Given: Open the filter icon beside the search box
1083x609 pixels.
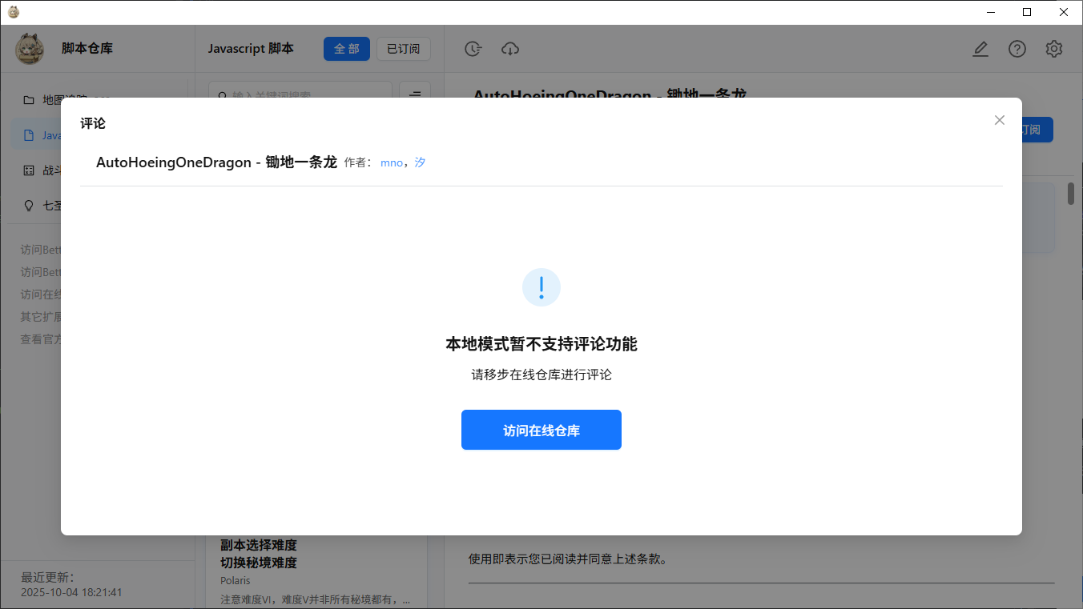Looking at the screenshot, I should click(x=415, y=95).
